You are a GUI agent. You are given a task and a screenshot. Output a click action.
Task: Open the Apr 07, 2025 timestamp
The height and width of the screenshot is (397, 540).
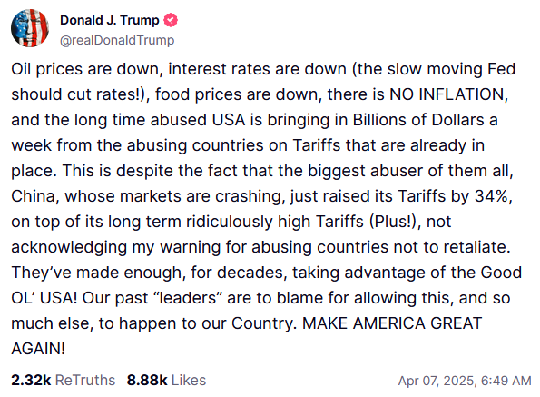click(437, 381)
